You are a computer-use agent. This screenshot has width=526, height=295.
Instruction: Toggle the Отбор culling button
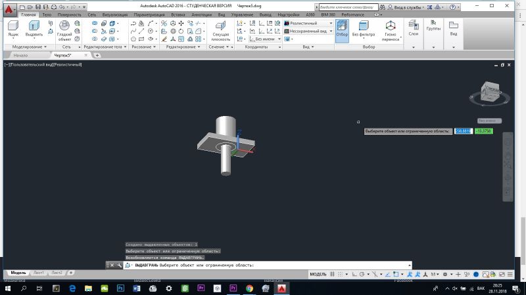point(342,29)
